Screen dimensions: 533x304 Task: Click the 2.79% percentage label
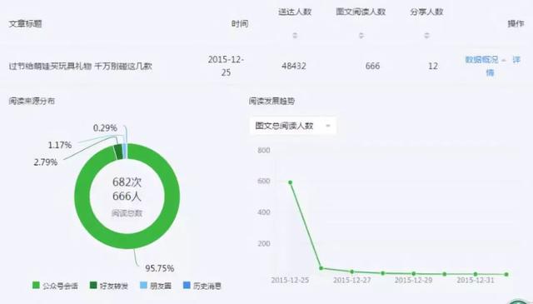pos(46,162)
